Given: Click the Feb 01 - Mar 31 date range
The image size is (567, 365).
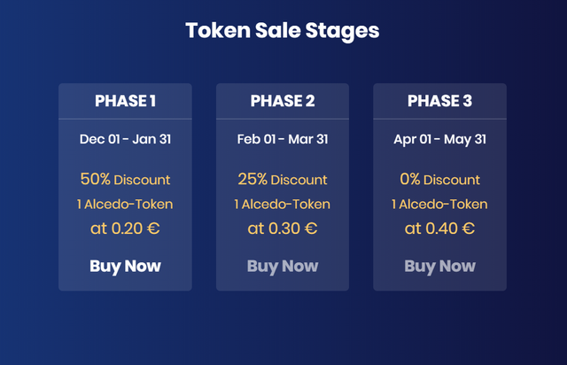Looking at the screenshot, I should 283,139.
